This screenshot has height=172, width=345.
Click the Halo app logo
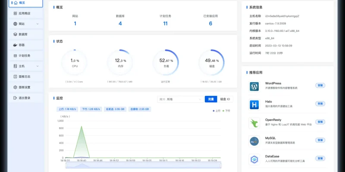point(254,104)
